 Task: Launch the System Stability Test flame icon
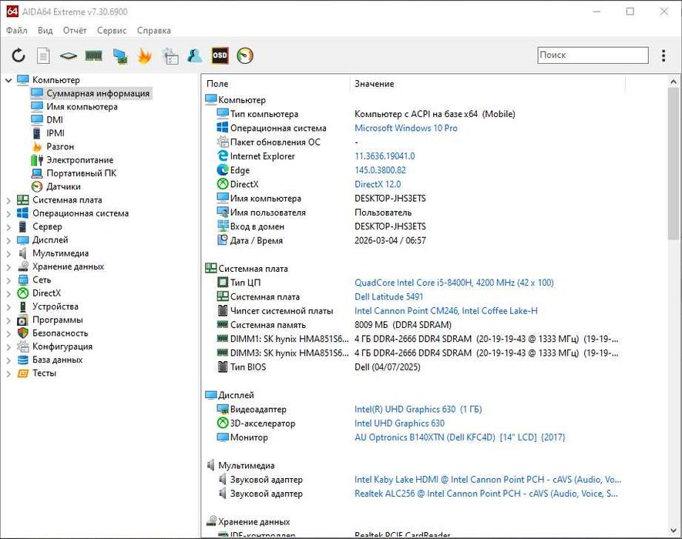pos(144,55)
